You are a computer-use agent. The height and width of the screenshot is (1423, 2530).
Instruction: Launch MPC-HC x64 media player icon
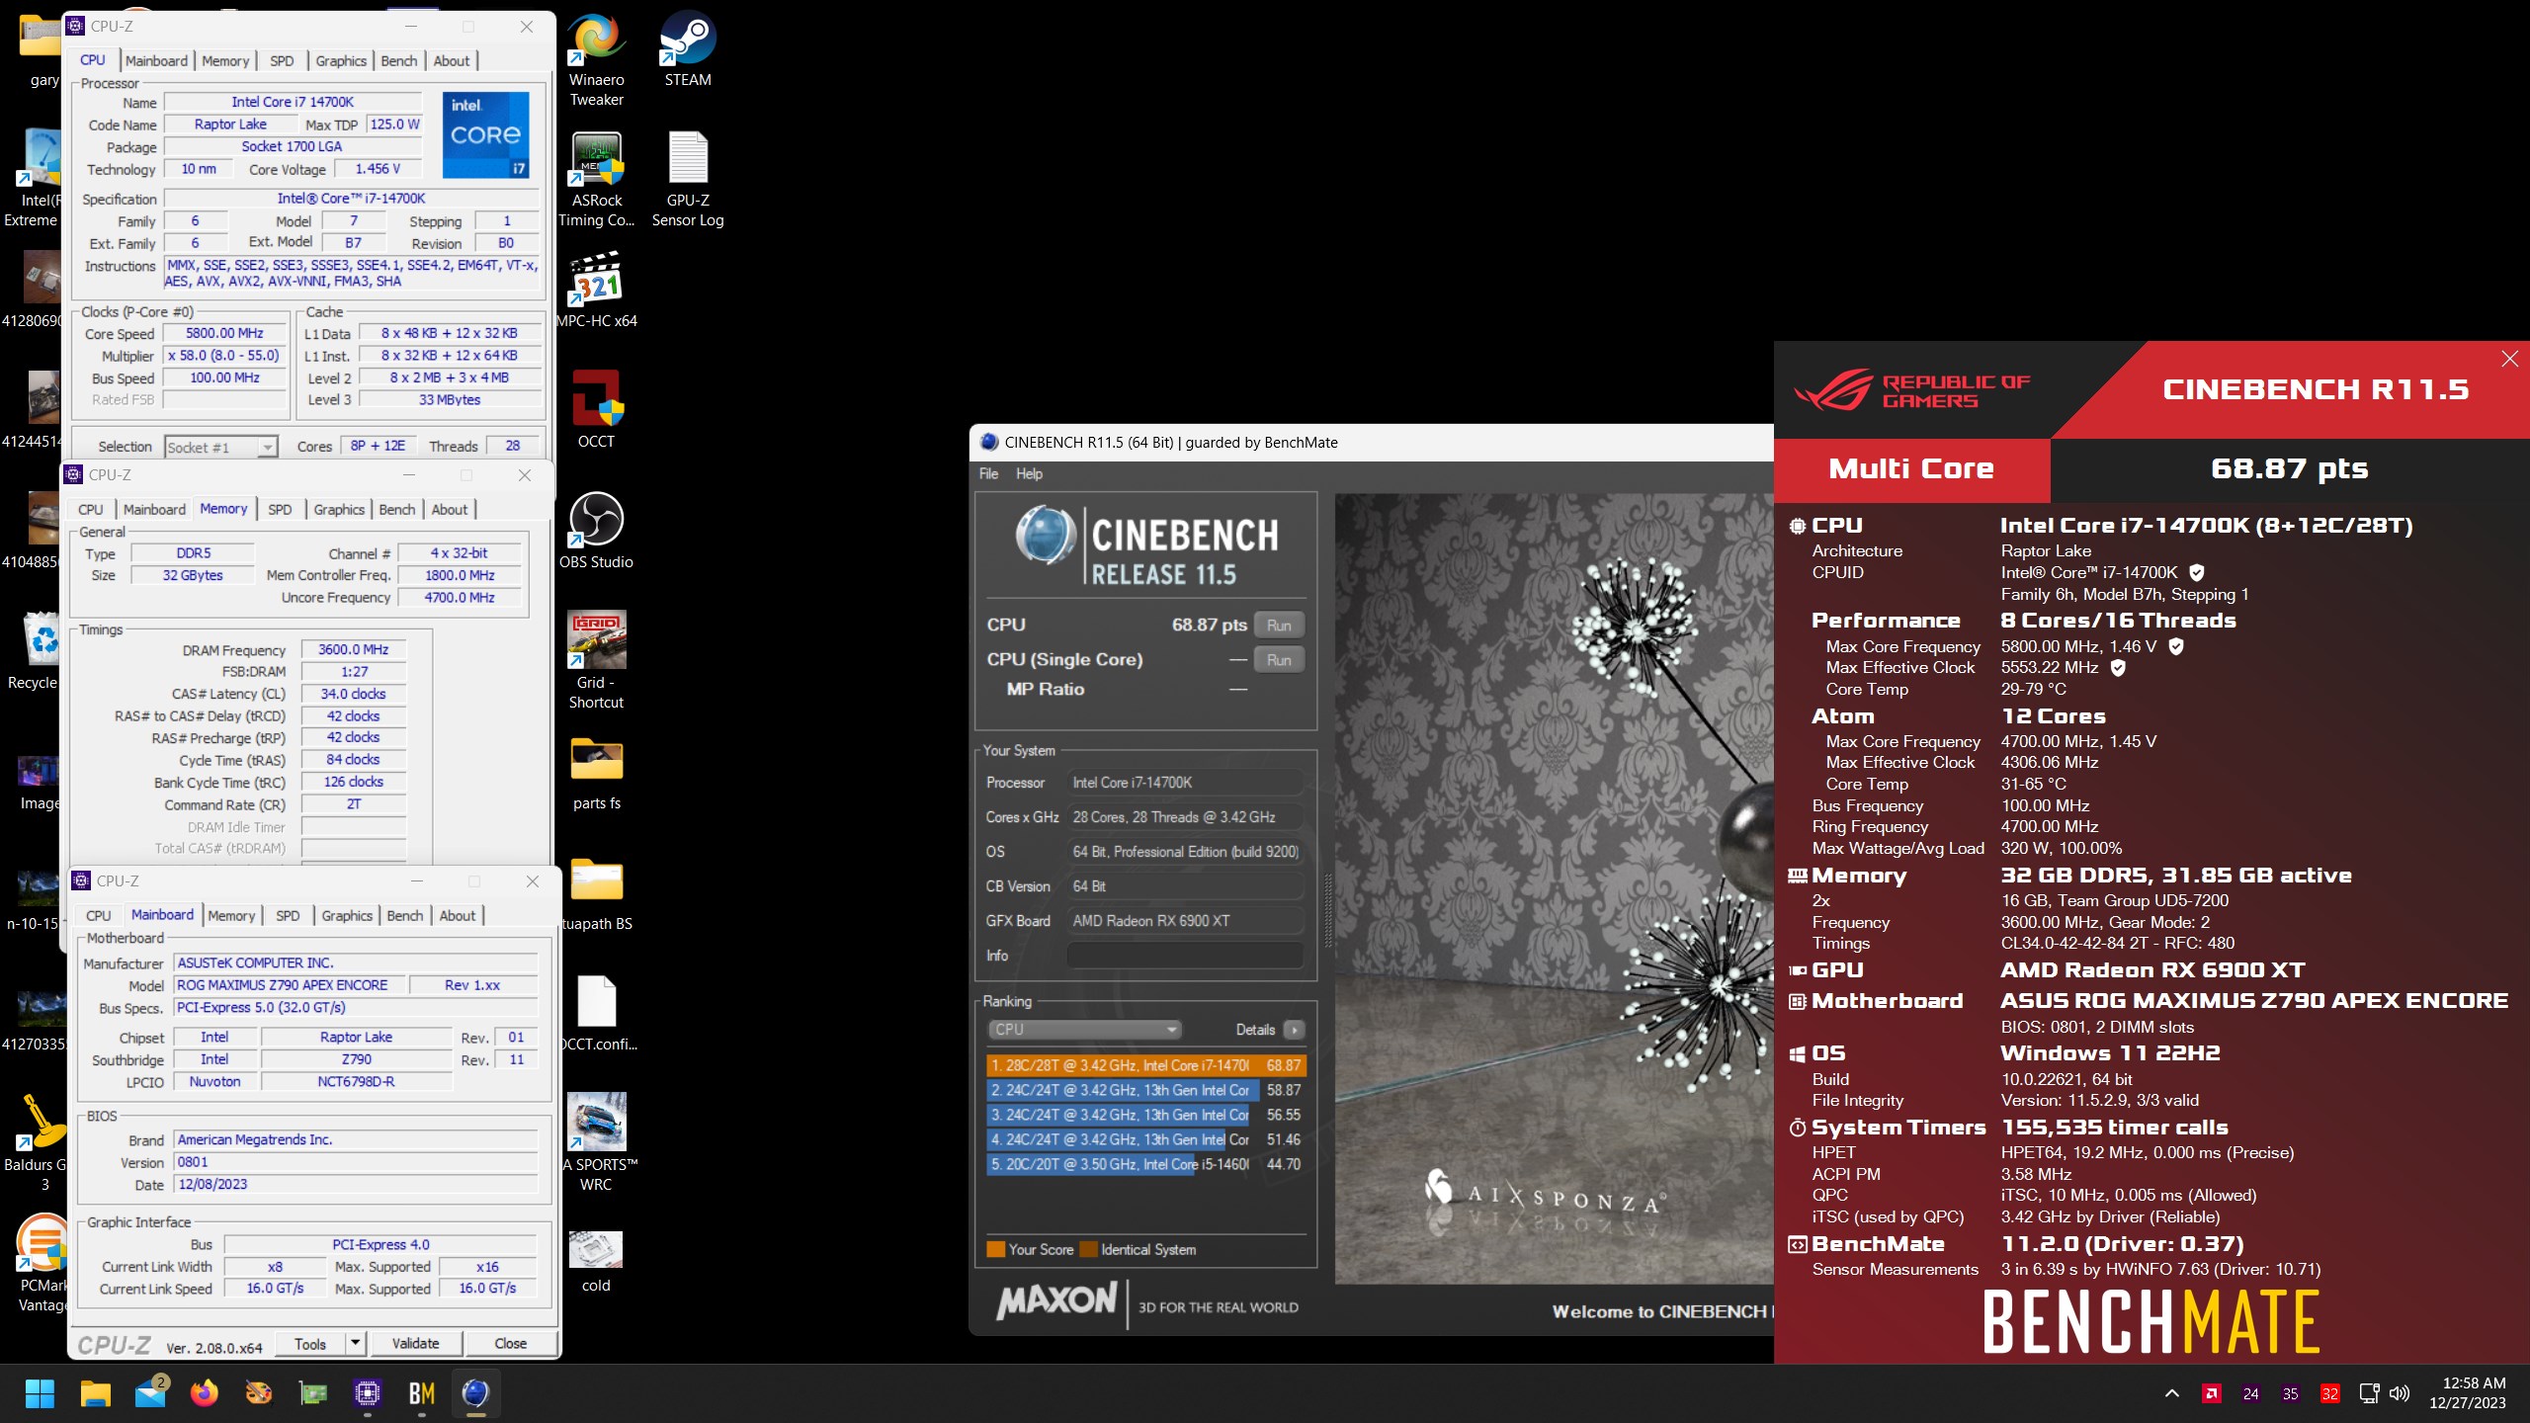[x=596, y=291]
